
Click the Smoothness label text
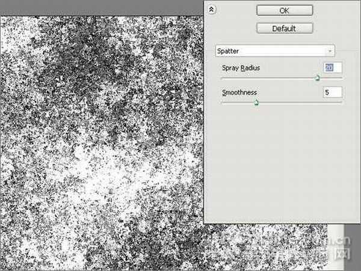[239, 93]
